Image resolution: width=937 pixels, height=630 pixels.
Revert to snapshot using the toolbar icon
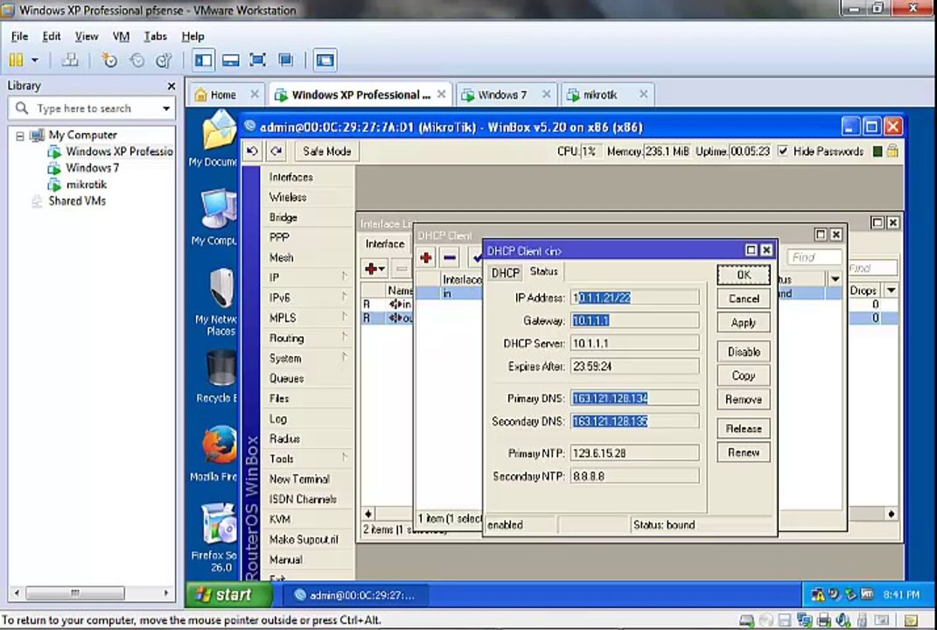click(136, 59)
